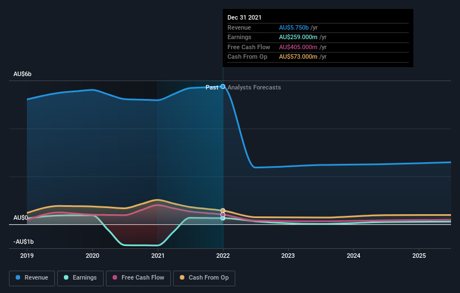Click the Cash From Op row label in tooltip
460x293 pixels.
point(247,57)
